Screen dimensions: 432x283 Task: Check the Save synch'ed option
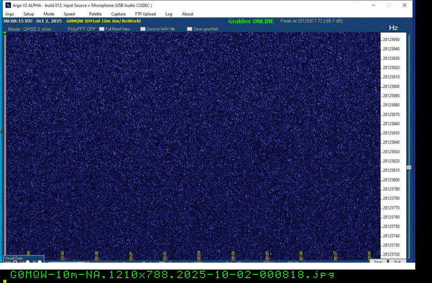[x=190, y=29]
